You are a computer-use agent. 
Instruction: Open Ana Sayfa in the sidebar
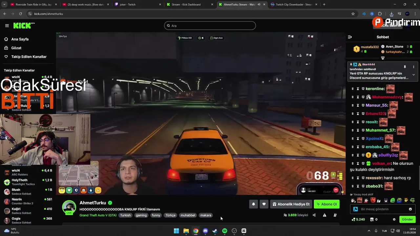point(20,39)
